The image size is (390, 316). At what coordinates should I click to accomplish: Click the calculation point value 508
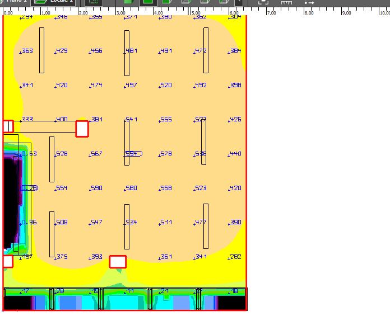[x=62, y=222]
